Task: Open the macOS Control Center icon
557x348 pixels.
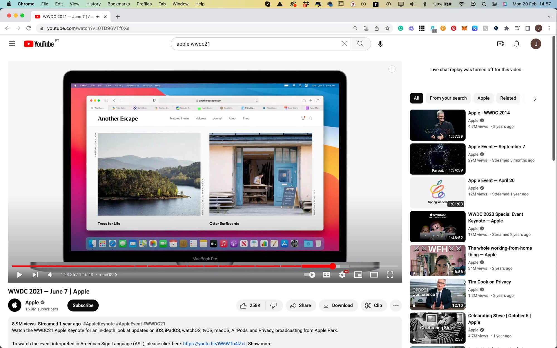Action: coord(495,4)
